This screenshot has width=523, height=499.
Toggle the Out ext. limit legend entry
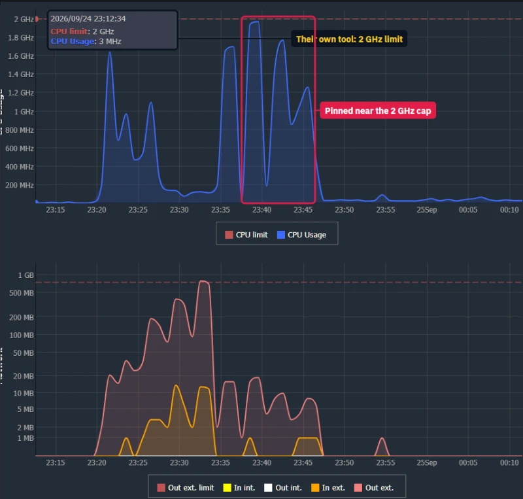[x=186, y=488]
